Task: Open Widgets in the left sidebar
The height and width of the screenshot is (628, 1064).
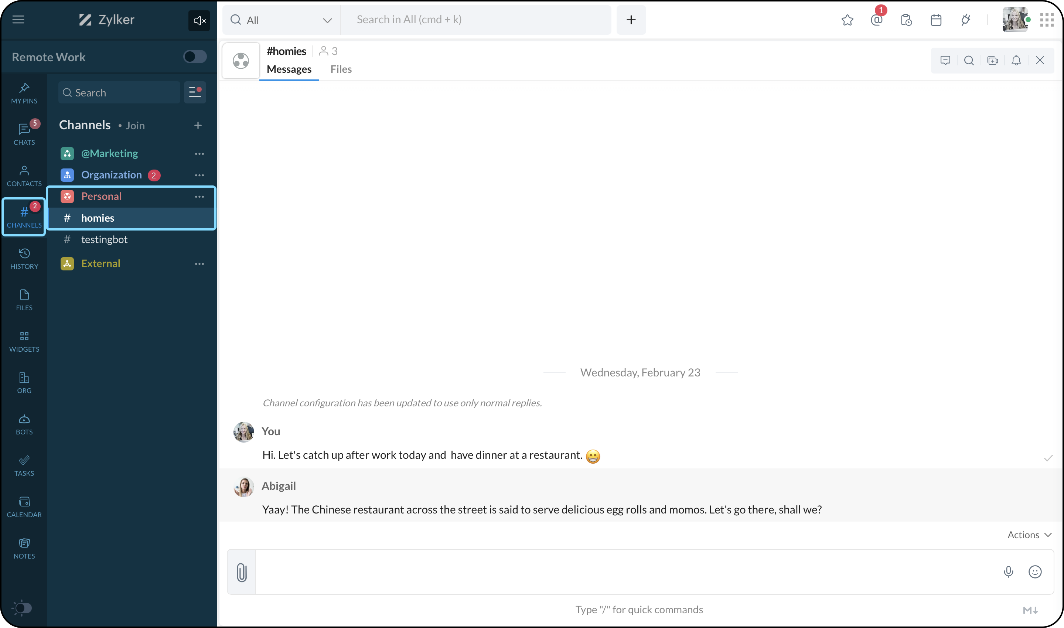Action: [x=24, y=341]
